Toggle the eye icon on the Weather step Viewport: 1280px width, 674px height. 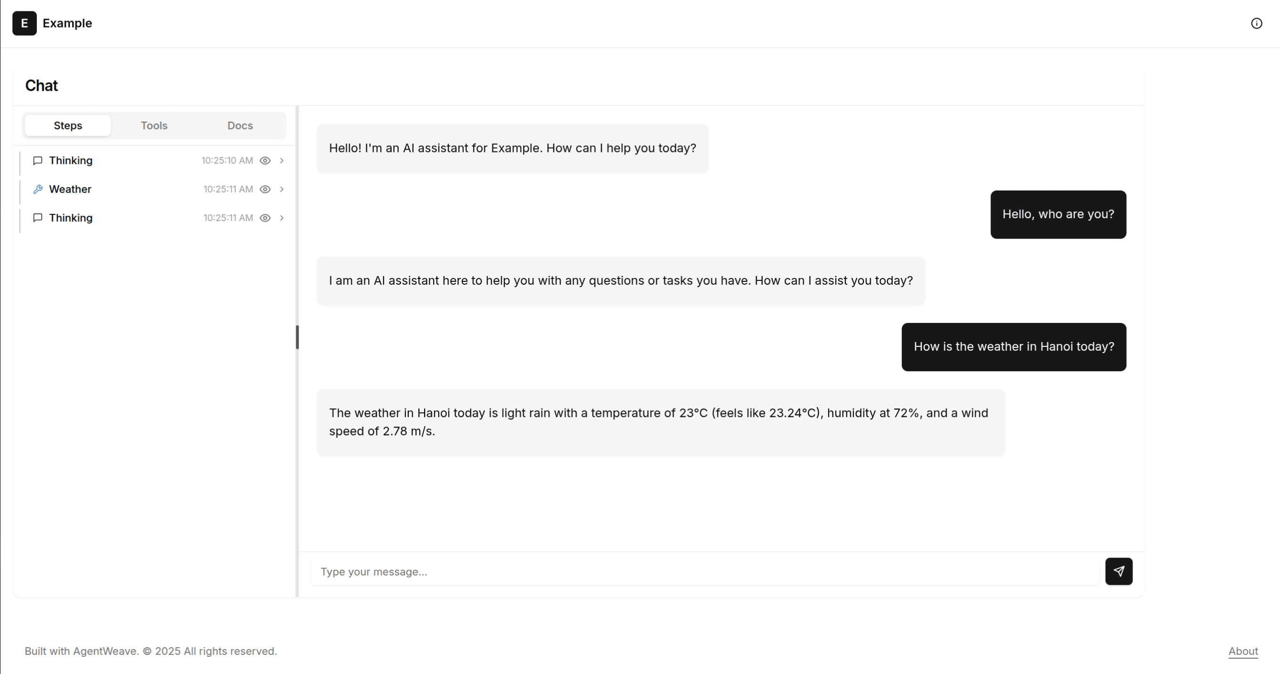coord(266,189)
